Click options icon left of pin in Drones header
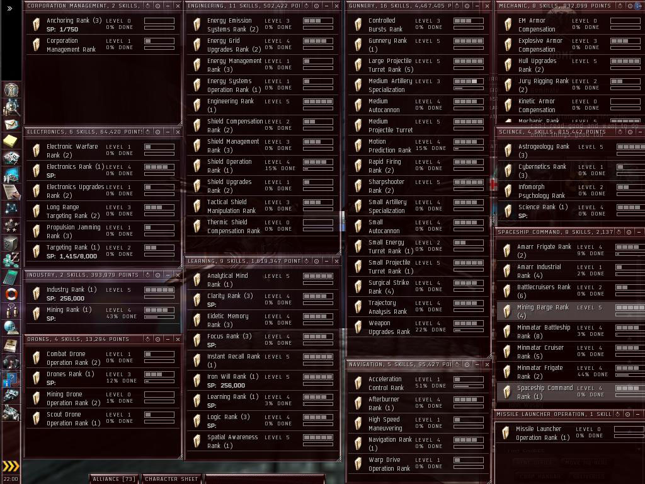Screen dimensions: 645x484 147,339
